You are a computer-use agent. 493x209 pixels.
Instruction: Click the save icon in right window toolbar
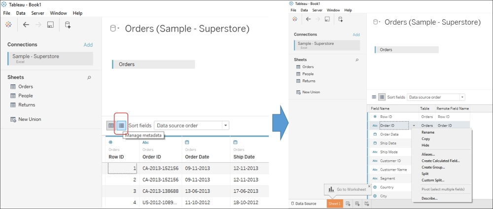(x=327, y=19)
